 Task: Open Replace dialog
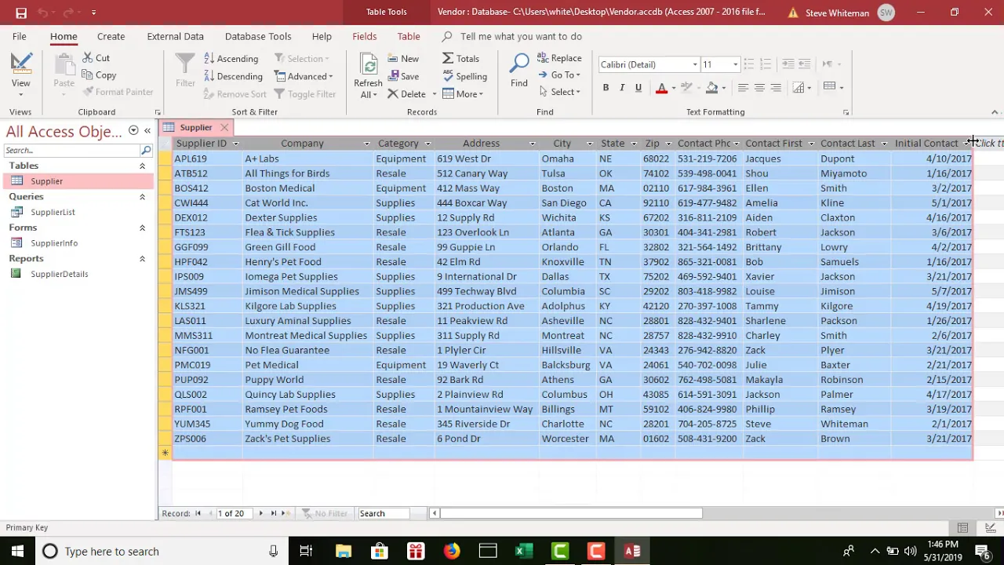coord(559,58)
